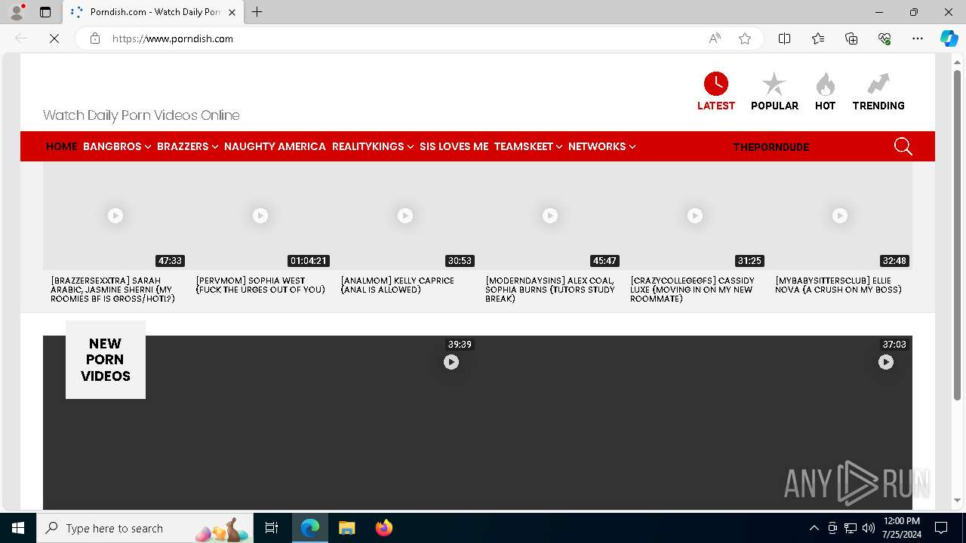Image resolution: width=966 pixels, height=543 pixels.
Task: Open the Trending arrow icon section
Action: click(878, 91)
